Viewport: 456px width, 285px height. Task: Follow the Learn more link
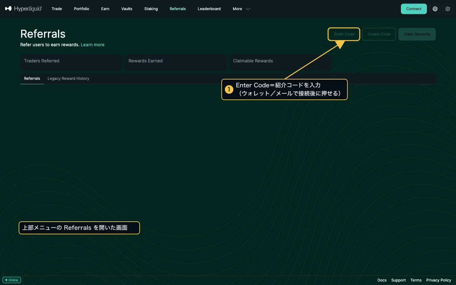[x=92, y=45]
